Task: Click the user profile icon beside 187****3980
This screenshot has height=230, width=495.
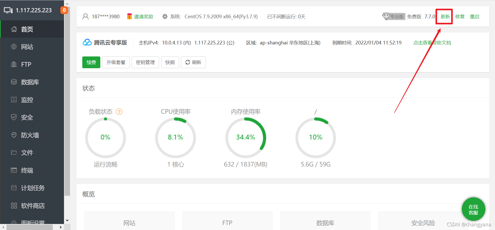Action: pos(85,16)
